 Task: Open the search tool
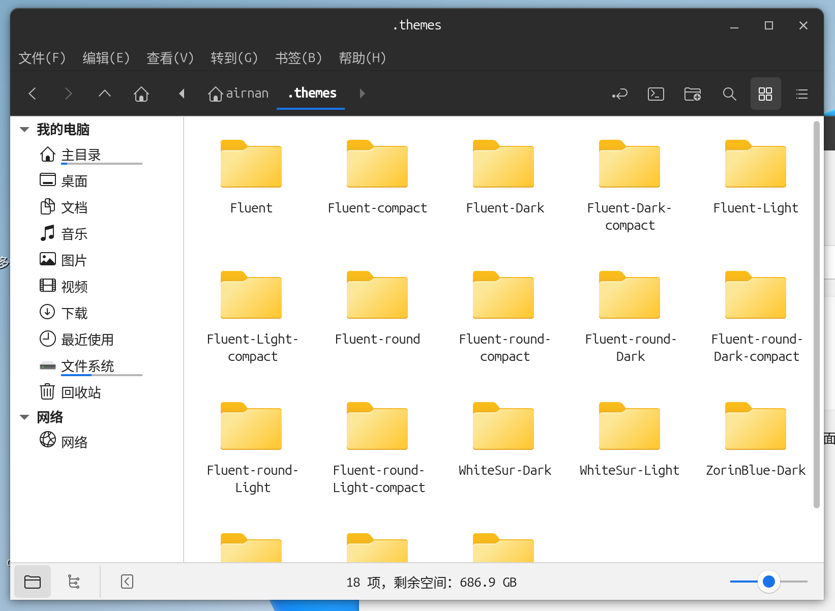pos(729,94)
